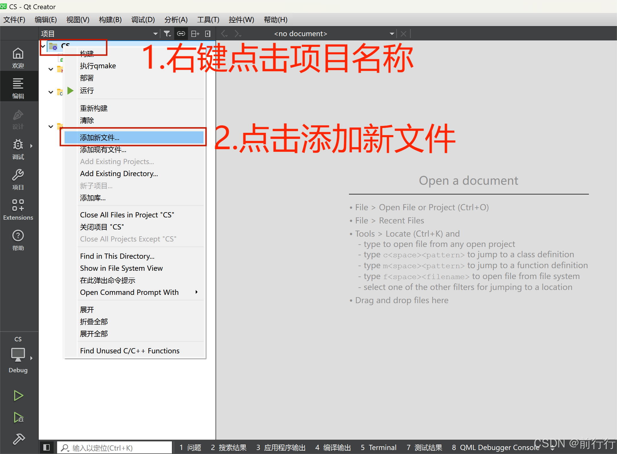Expand the CS project tree node

tap(43, 46)
